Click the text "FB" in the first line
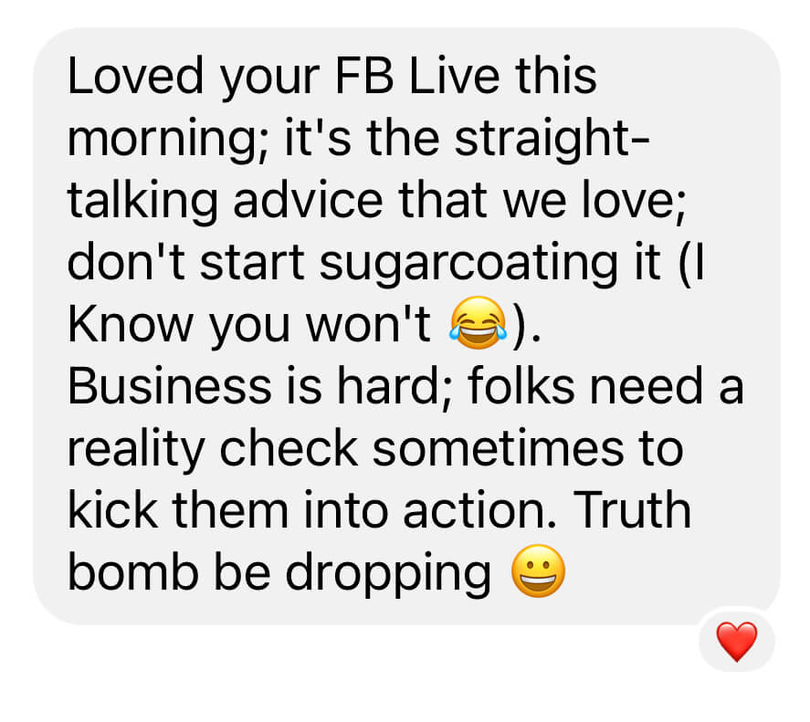This screenshot has height=722, width=810. coord(364,76)
